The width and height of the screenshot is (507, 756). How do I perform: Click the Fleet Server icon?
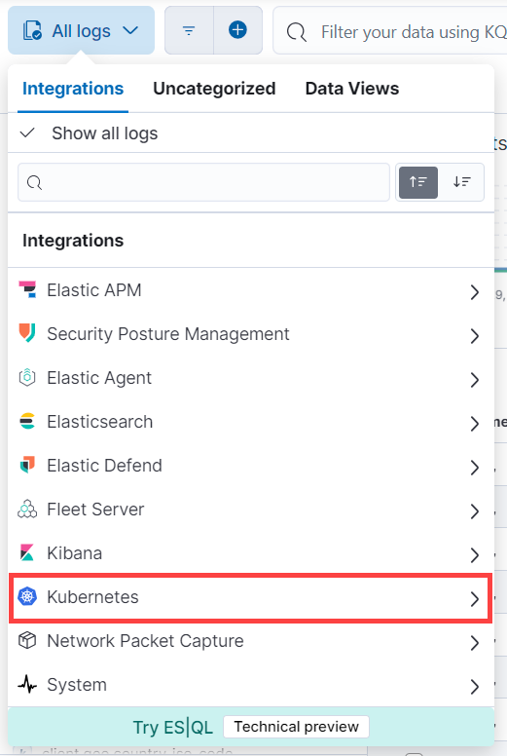tap(27, 509)
